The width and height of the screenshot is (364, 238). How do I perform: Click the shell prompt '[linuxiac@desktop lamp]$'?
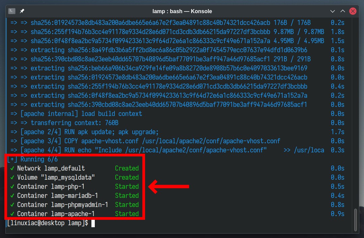click(48, 223)
